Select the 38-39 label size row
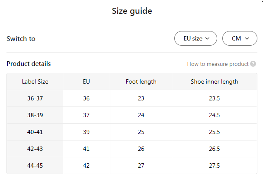 [35, 115]
